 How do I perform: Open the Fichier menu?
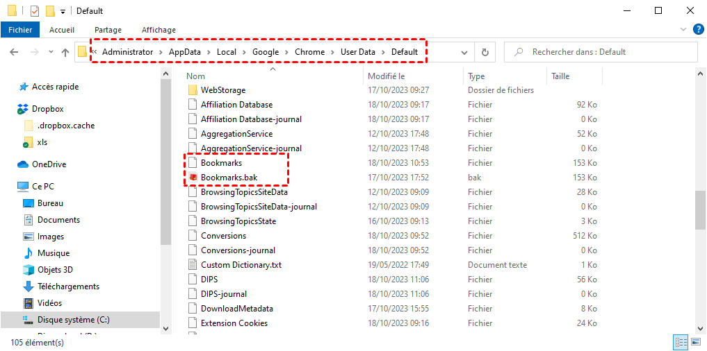tap(20, 30)
